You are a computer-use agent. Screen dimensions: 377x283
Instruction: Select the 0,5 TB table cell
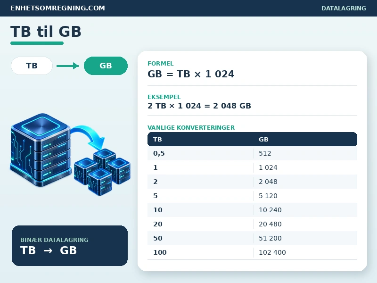(159, 153)
